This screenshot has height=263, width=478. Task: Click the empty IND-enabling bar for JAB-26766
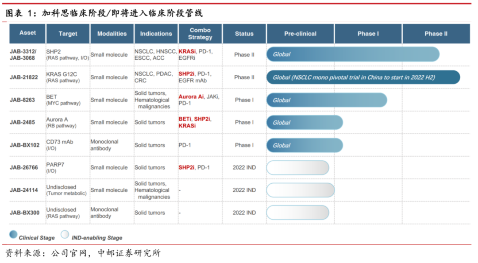[297, 167]
